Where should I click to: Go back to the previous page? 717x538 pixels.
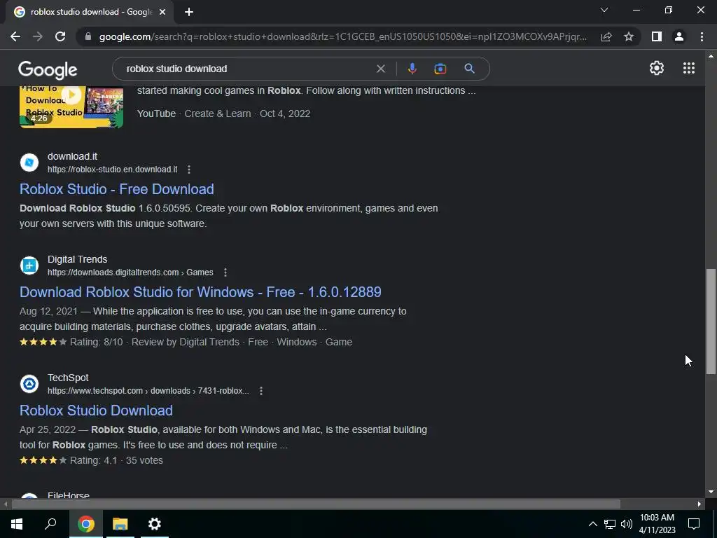[x=15, y=36]
